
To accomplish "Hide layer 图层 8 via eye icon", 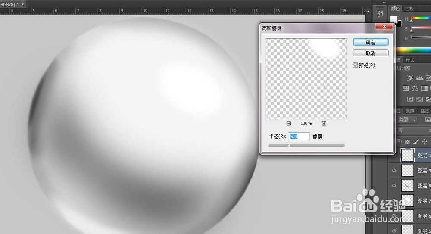I will [394, 185].
